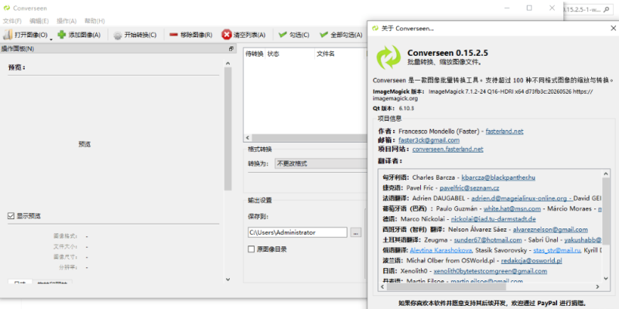Screen dimensions: 619x309
Task: Click the Open Image (打开图像) toolbar icon
Action: click(x=8, y=35)
